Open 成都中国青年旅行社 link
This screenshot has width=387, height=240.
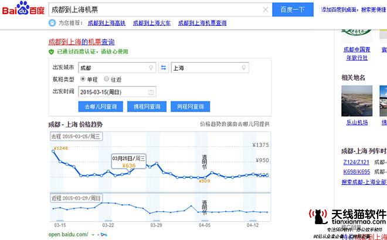(x=357, y=53)
